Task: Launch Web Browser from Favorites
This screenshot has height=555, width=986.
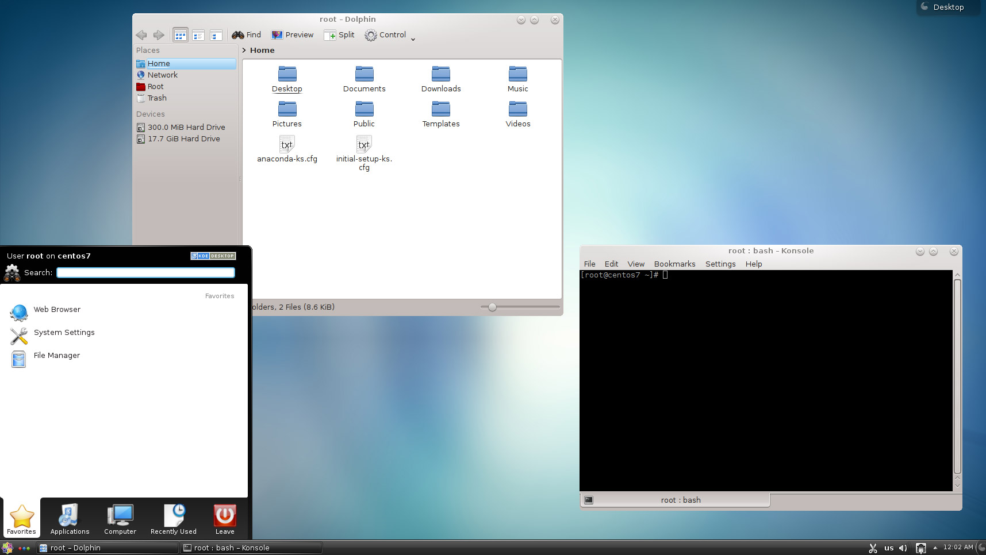Action: tap(56, 309)
